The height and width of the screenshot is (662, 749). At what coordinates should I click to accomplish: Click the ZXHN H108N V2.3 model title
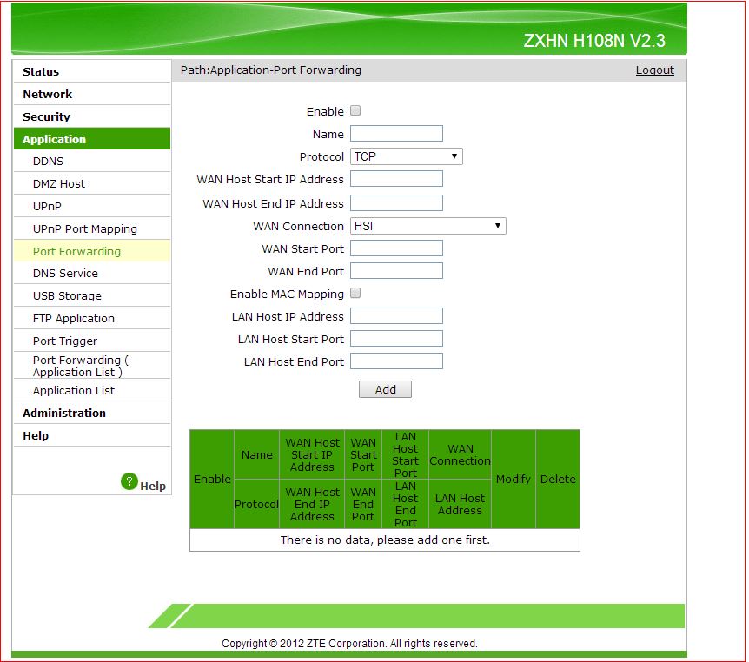click(x=594, y=41)
